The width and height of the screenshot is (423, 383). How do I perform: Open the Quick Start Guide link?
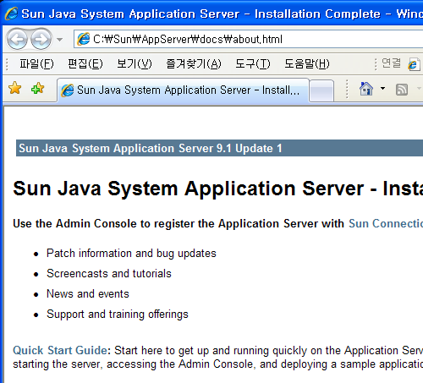click(x=60, y=350)
